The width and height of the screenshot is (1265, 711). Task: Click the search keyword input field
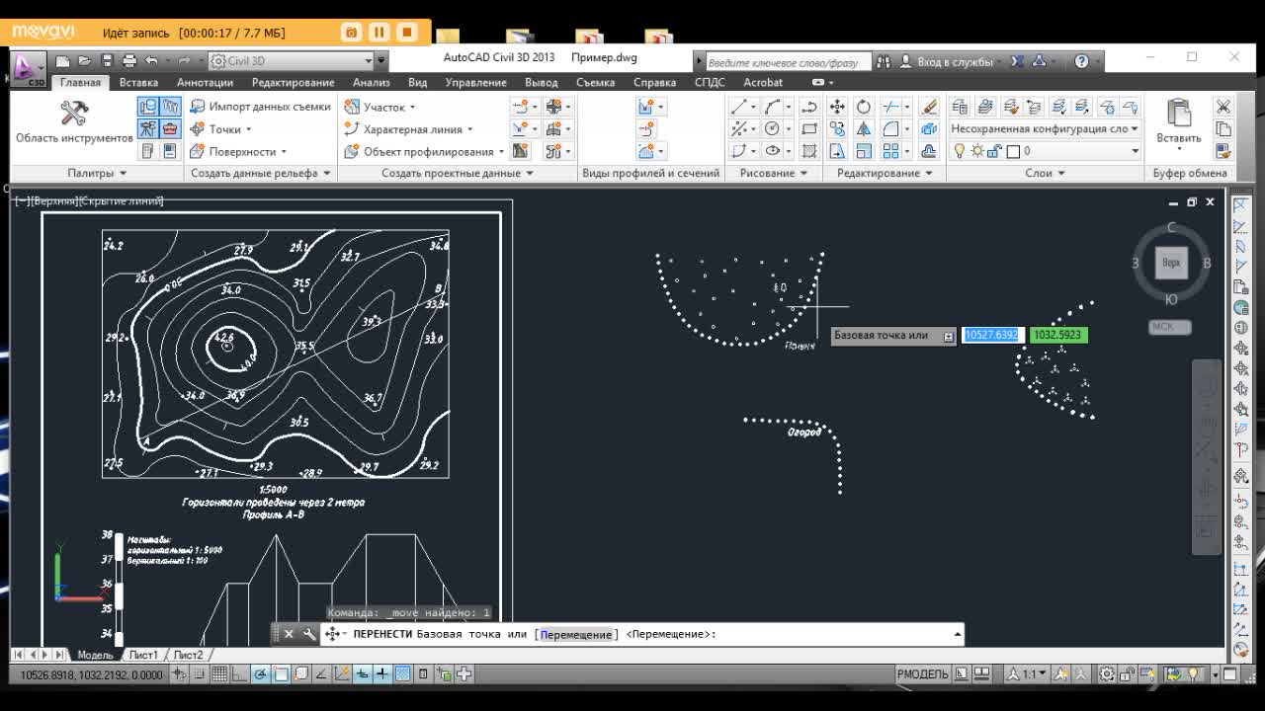(788, 61)
